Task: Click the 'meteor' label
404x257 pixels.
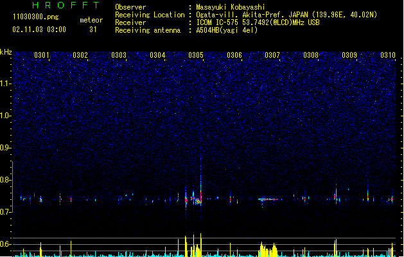Action: click(x=91, y=20)
